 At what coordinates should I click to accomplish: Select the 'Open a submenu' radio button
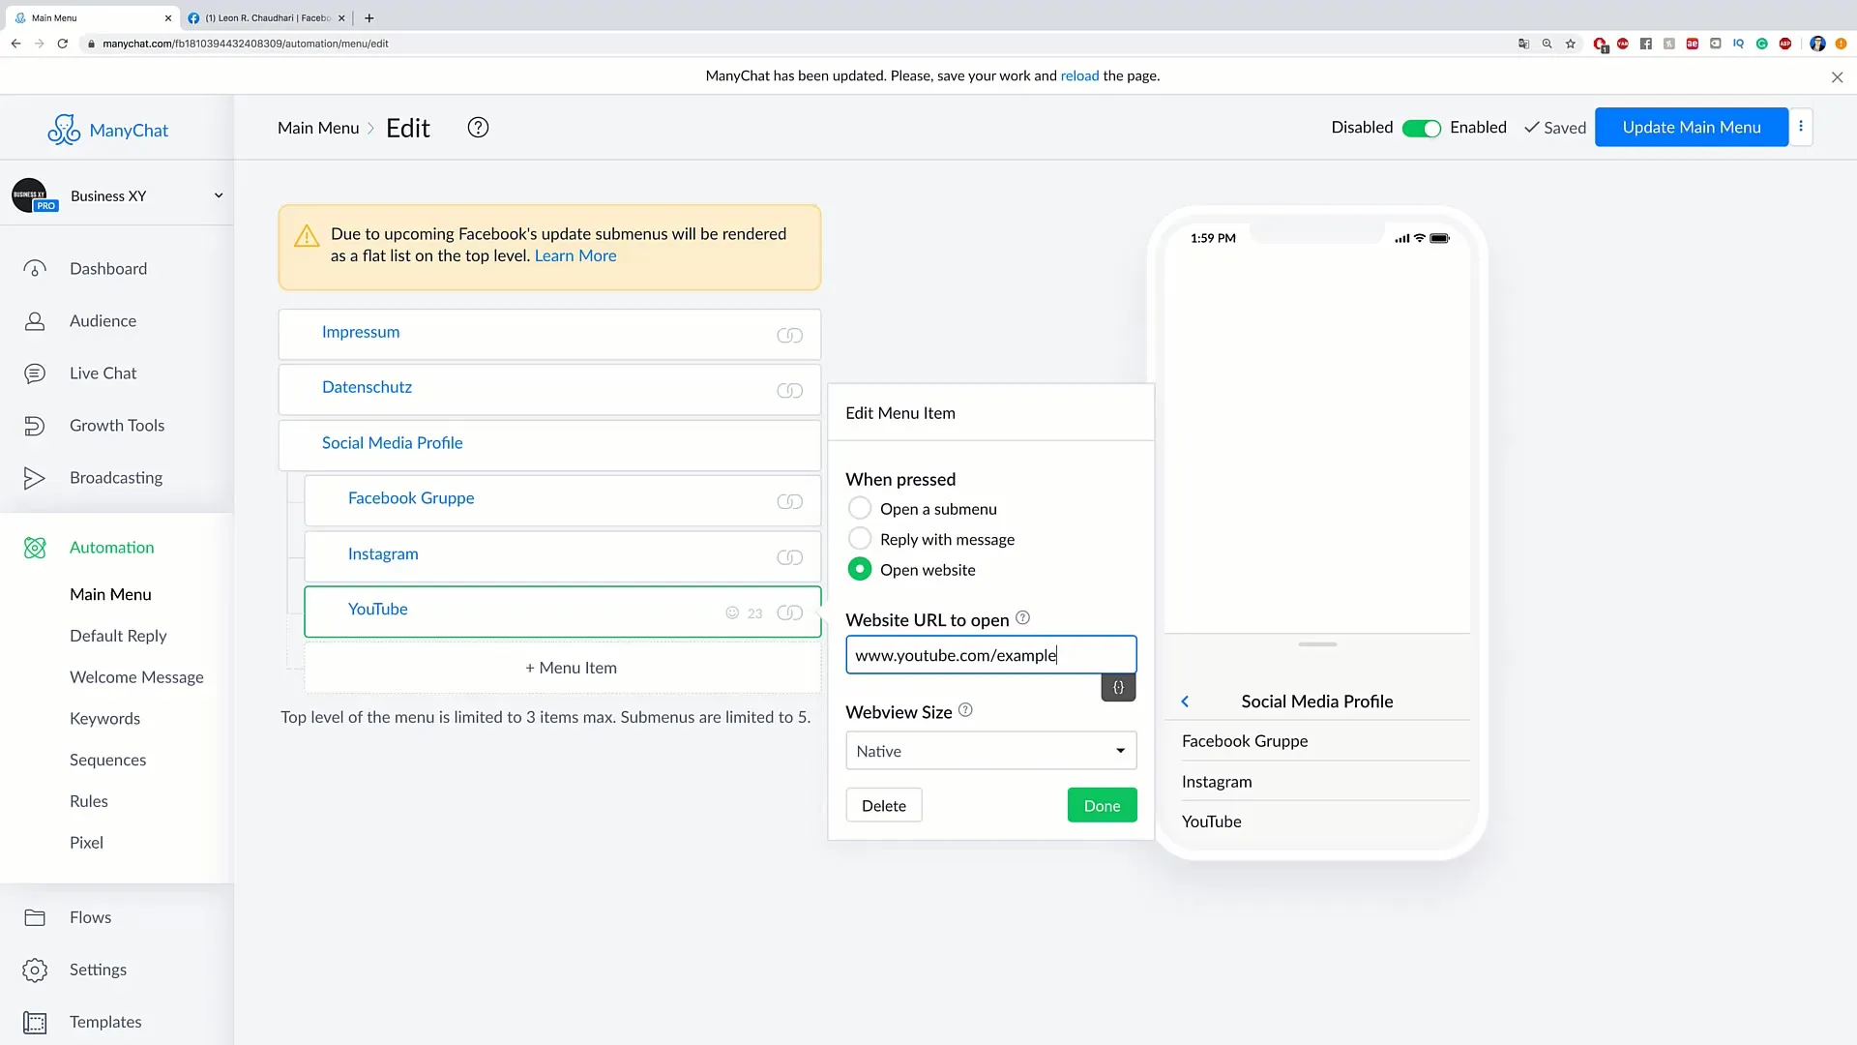coord(860,508)
